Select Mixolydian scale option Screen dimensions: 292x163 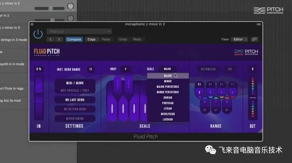168,114
